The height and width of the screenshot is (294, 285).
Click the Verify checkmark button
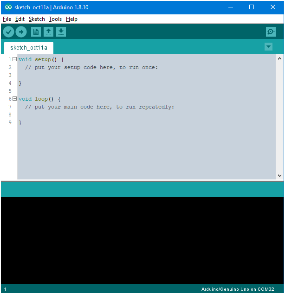click(x=9, y=32)
